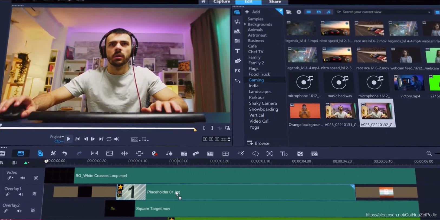Open the Subtitle Editor icon
Screen dimensions: 440x220
(210, 154)
